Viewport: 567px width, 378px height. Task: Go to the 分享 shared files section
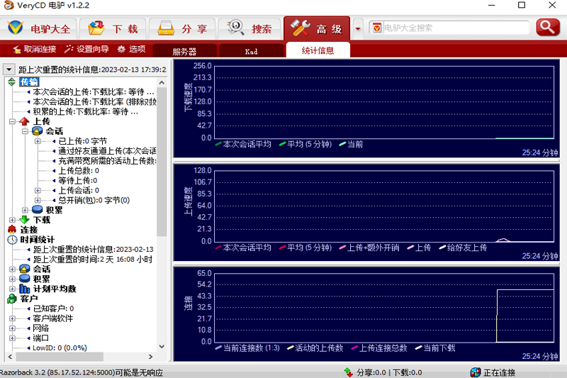(x=184, y=29)
